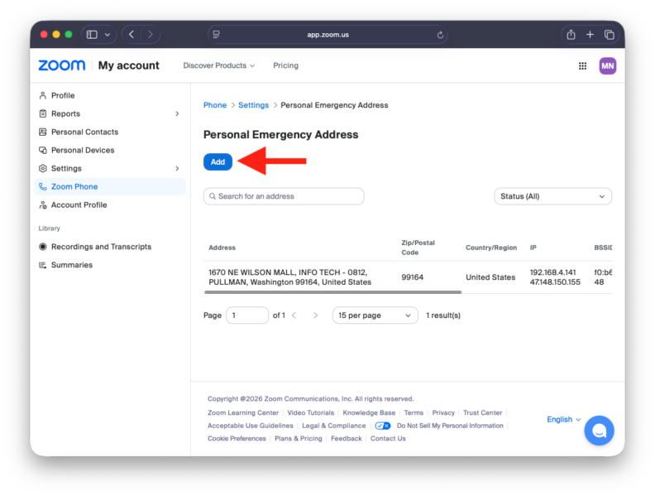Click the Zoom logo
This screenshot has width=655, height=496.
(62, 65)
